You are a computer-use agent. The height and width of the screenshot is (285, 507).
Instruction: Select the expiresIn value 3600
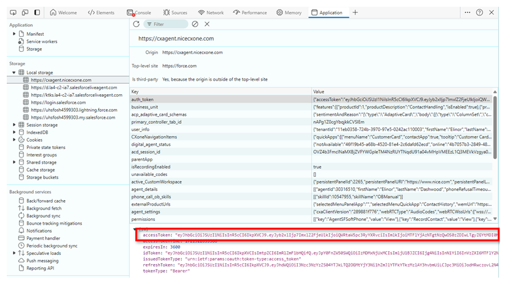pyautogui.click(x=175, y=247)
